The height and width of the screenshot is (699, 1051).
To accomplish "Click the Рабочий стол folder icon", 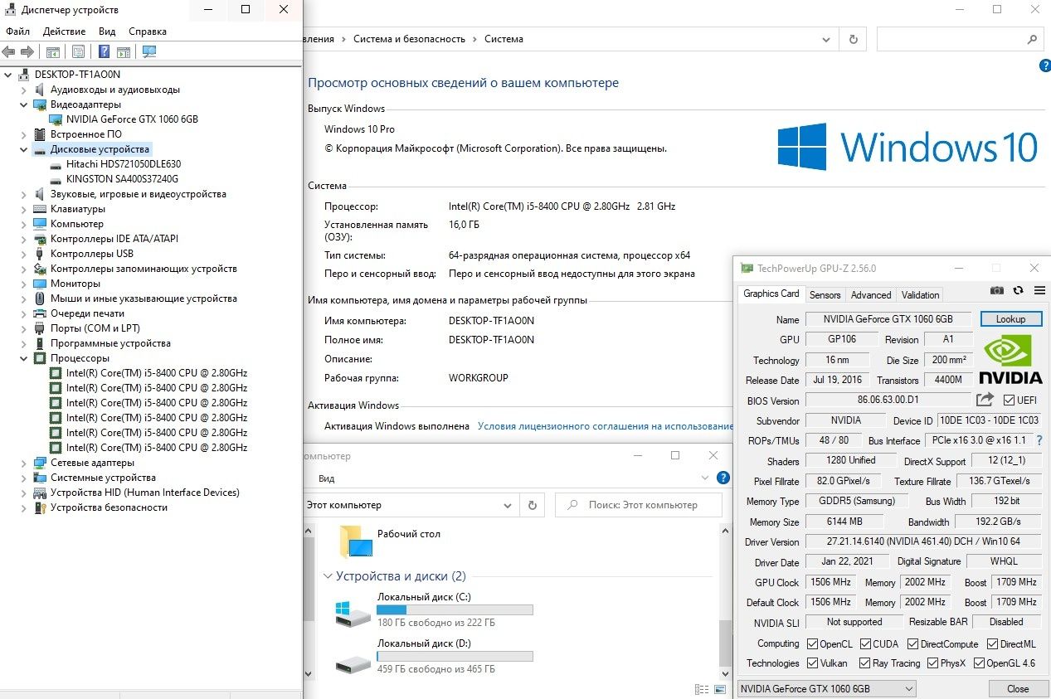I will [356, 541].
